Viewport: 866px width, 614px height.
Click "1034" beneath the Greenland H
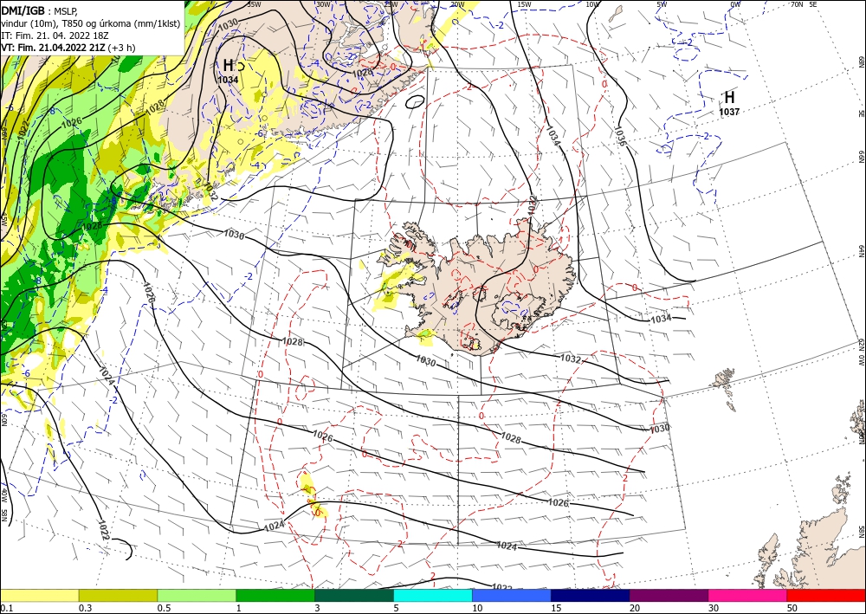pos(228,80)
